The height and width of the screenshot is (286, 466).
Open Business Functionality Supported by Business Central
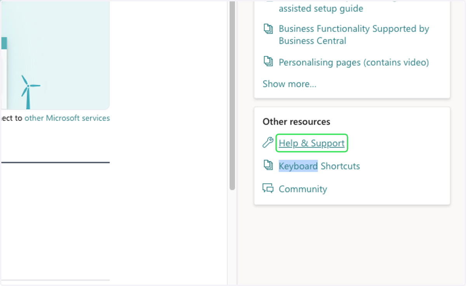click(x=354, y=35)
